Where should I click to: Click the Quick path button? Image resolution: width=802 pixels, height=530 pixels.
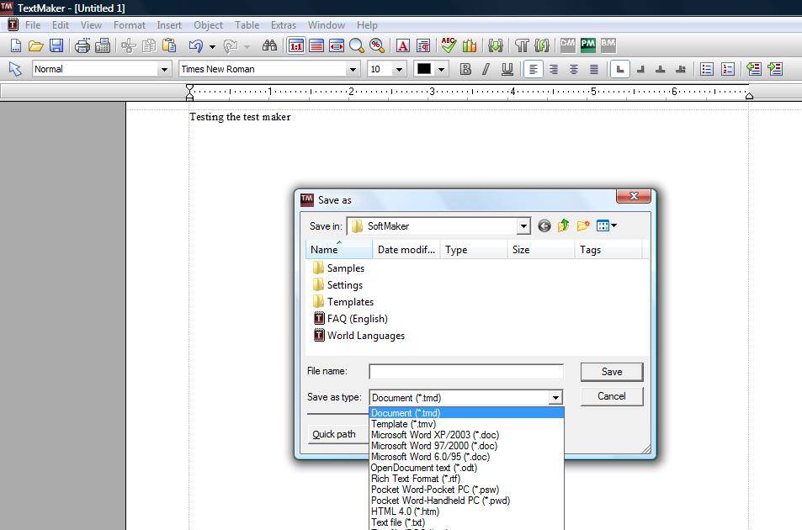(334, 434)
